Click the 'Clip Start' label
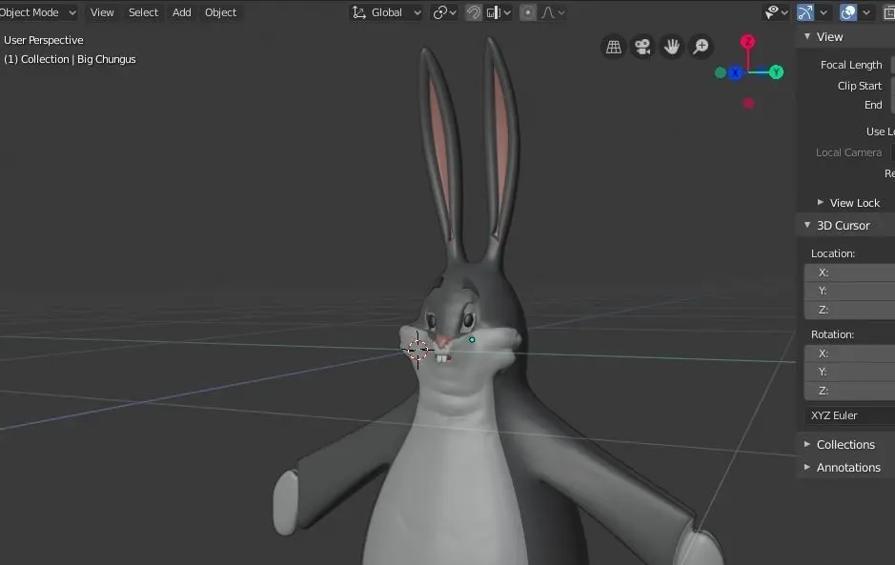The width and height of the screenshot is (895, 565). [860, 86]
